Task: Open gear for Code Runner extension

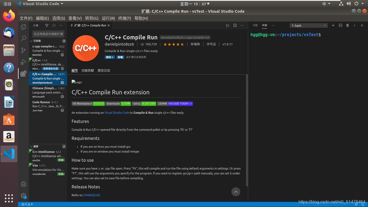Action: click(x=62, y=110)
